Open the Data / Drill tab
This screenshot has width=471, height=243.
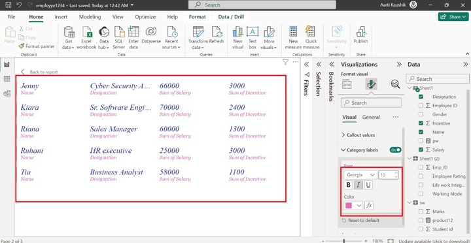click(231, 17)
